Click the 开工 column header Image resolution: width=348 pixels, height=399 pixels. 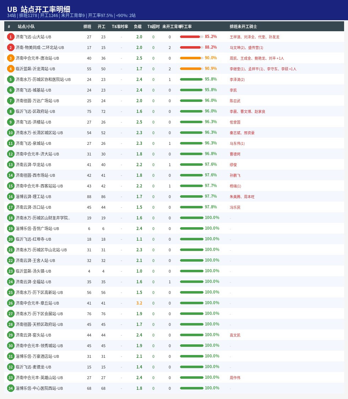(x=102, y=27)
